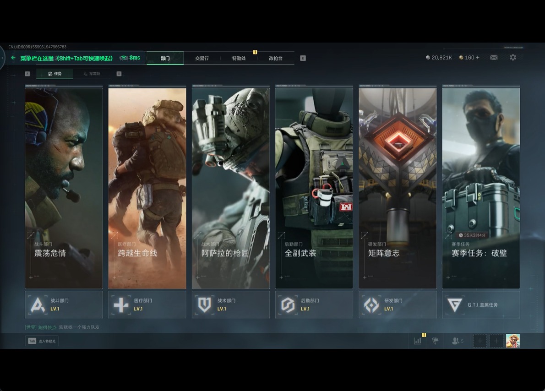Click the player avatar in bottom right
The width and height of the screenshot is (545, 391).
click(512, 341)
